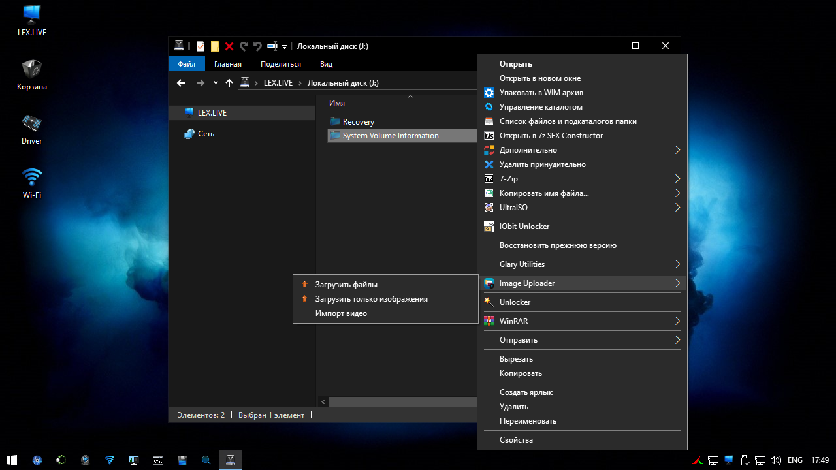Switch to the Вид ribbon tab
836x470 pixels.
326,64
